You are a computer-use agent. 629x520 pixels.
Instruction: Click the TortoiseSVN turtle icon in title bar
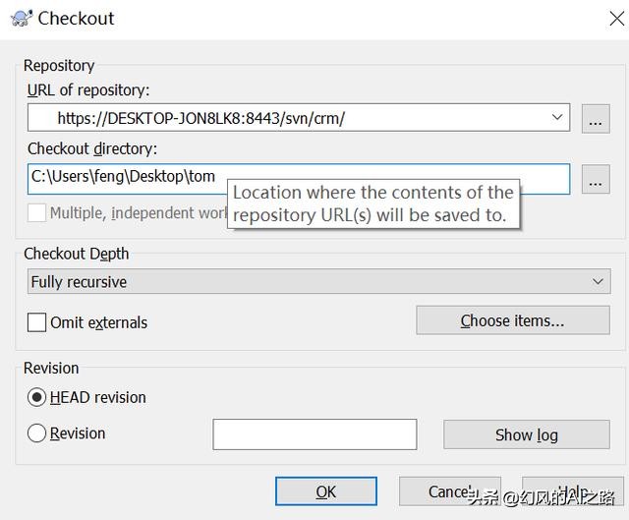pos(18,18)
